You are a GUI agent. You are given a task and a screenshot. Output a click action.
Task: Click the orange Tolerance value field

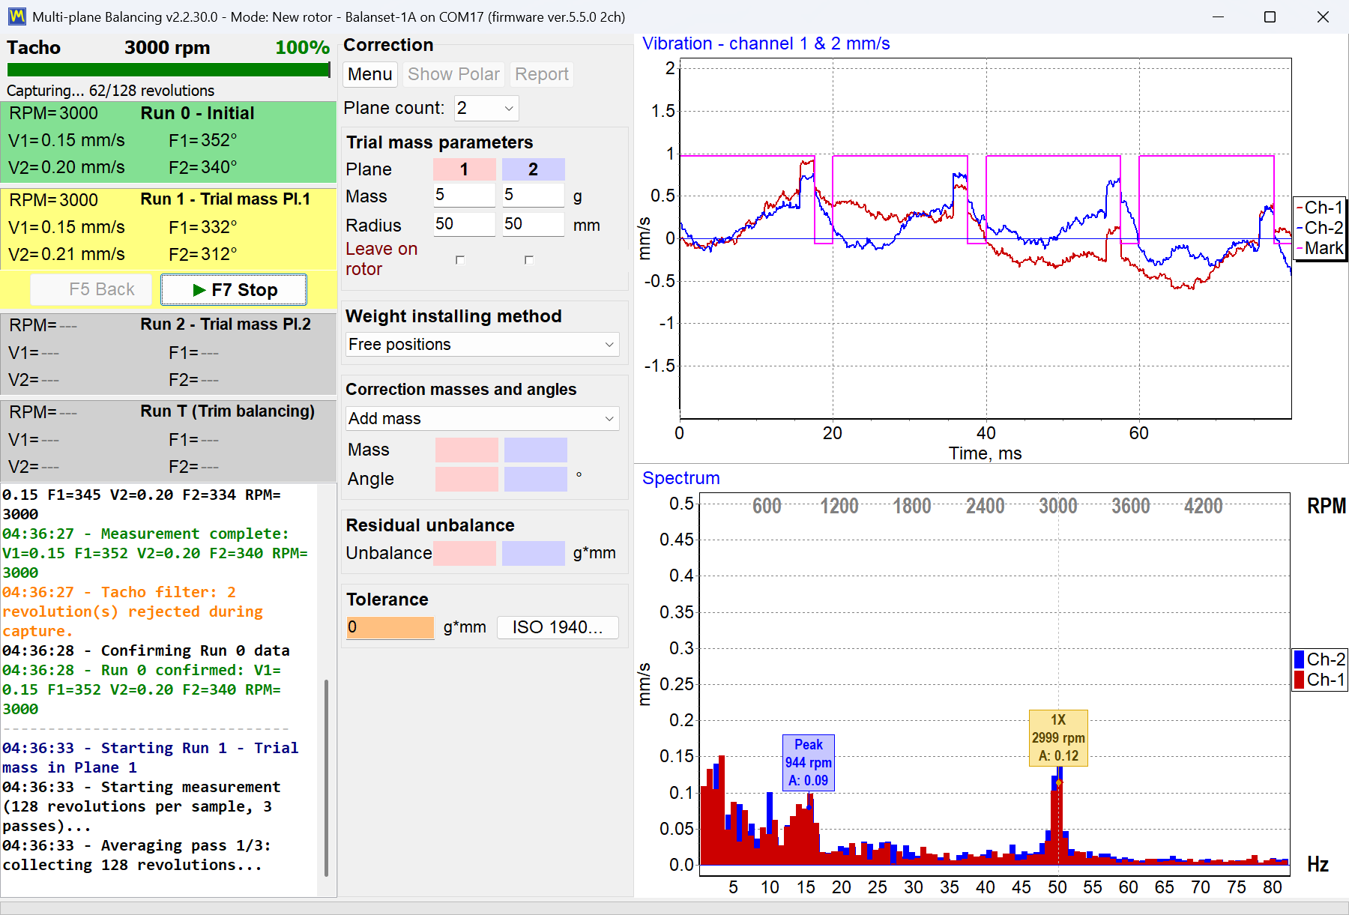(390, 627)
